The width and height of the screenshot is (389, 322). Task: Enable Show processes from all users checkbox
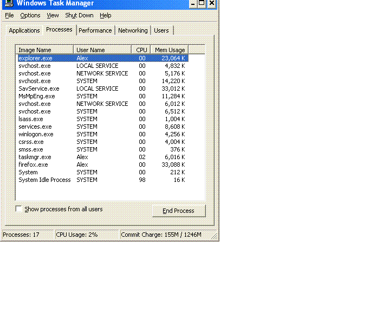coord(19,209)
